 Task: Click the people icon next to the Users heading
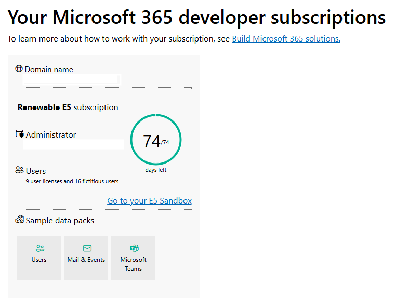(x=19, y=170)
